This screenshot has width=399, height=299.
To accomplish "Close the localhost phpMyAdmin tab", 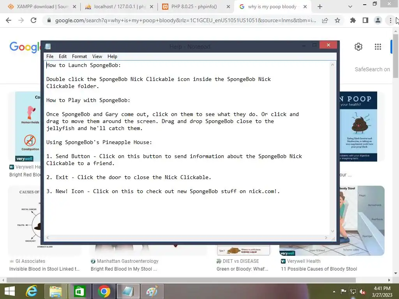I will 152,7.
